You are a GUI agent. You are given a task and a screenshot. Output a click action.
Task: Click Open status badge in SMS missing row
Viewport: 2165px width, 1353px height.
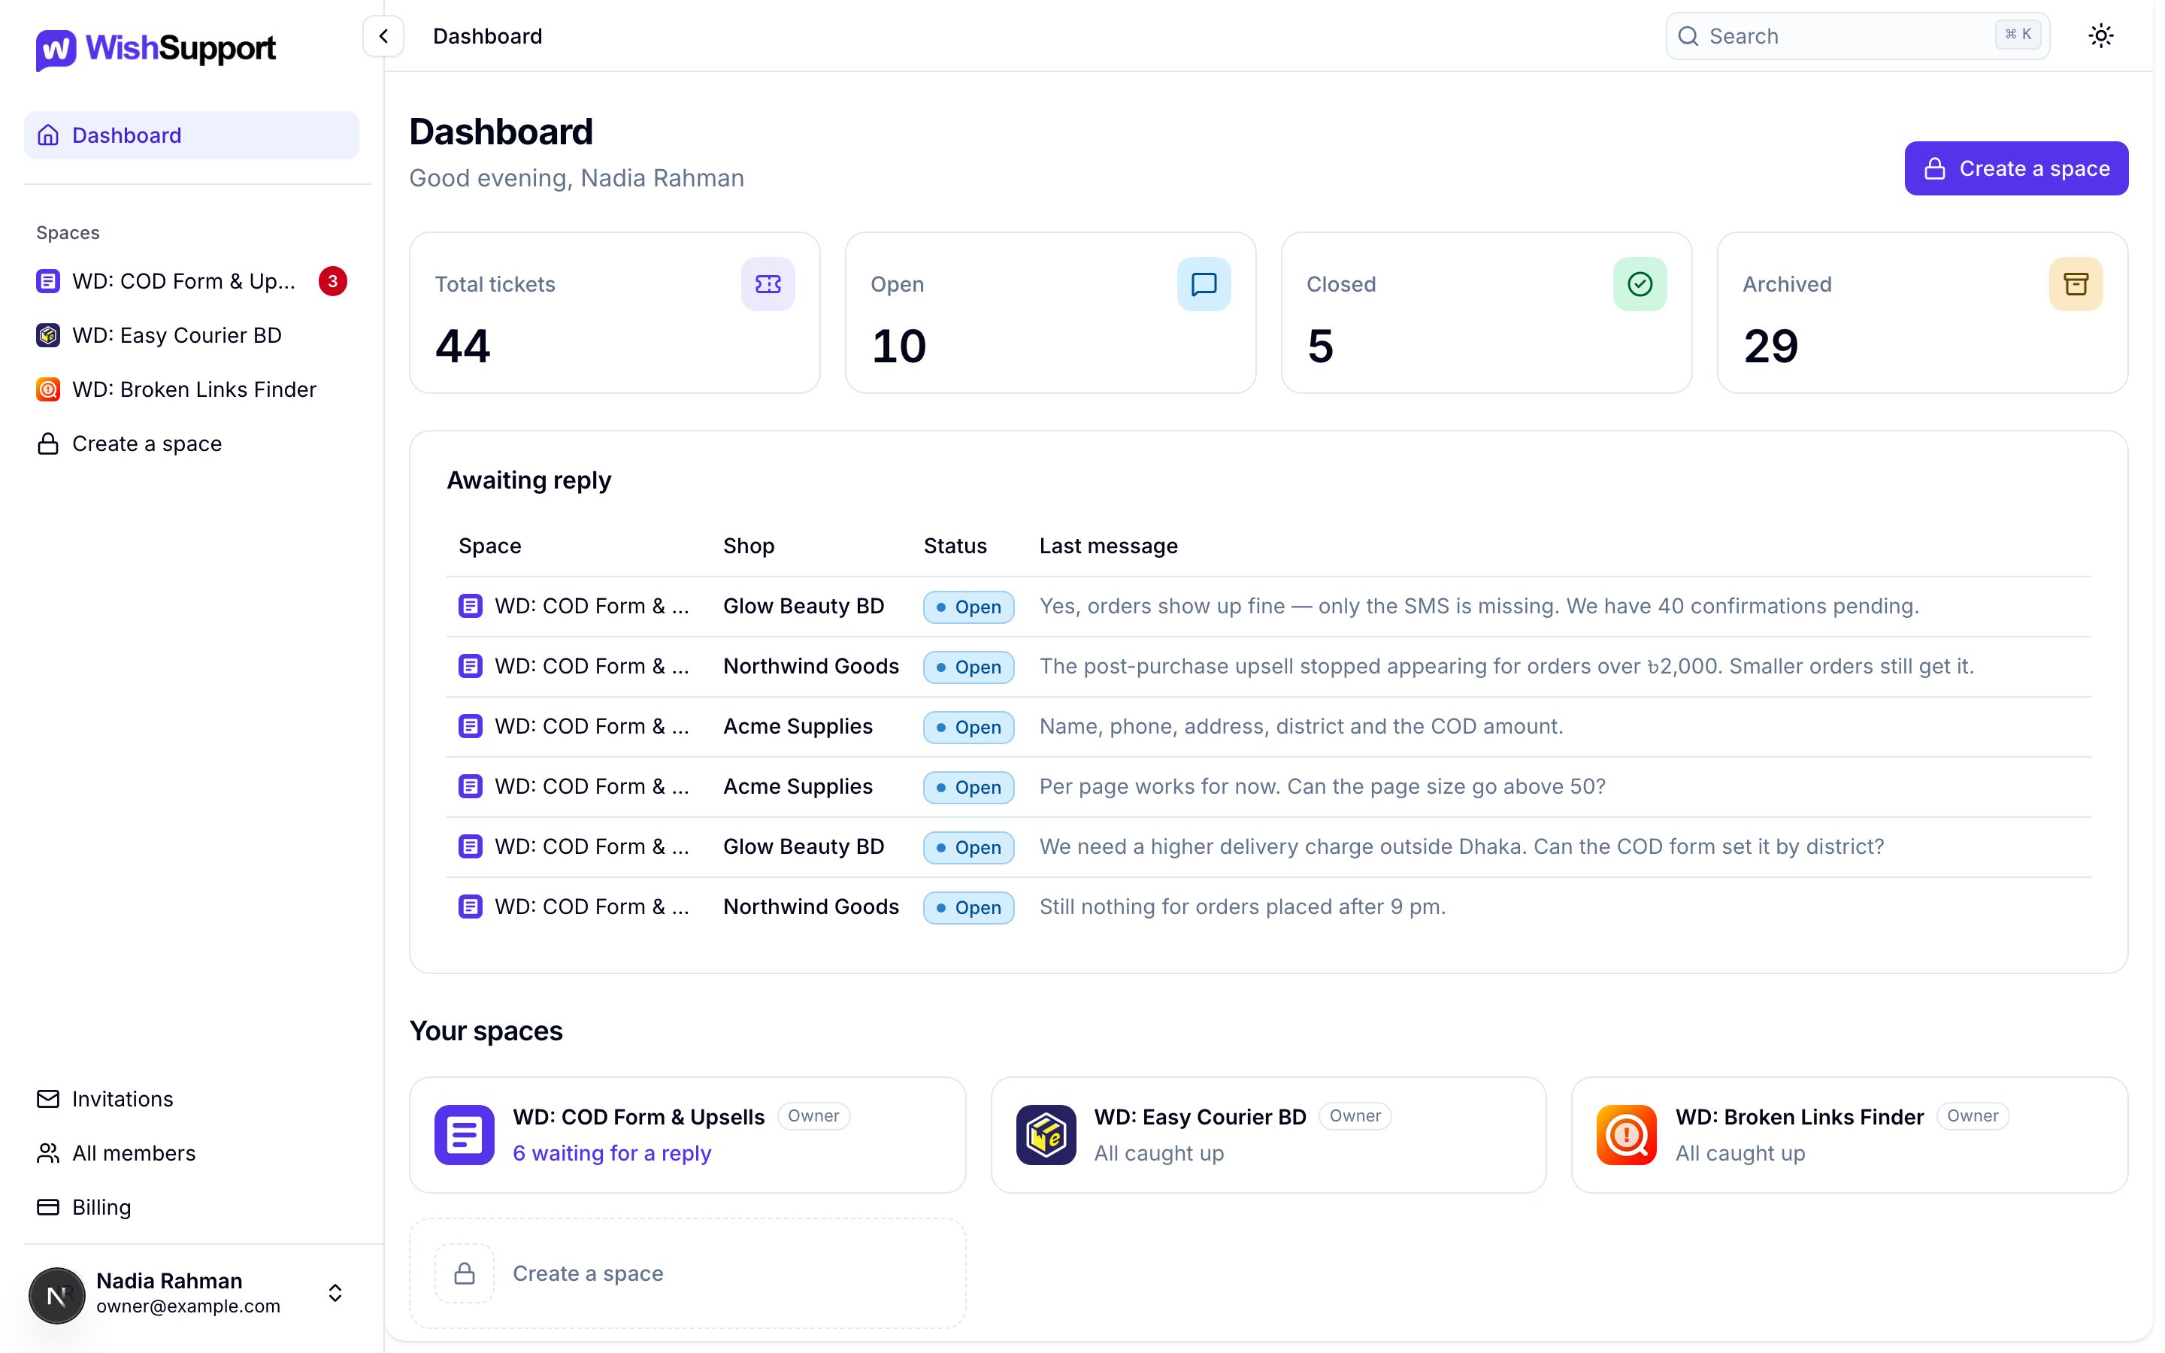click(x=968, y=607)
